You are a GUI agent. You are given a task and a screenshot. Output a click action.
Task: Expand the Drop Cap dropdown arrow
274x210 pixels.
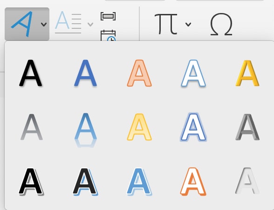point(90,24)
